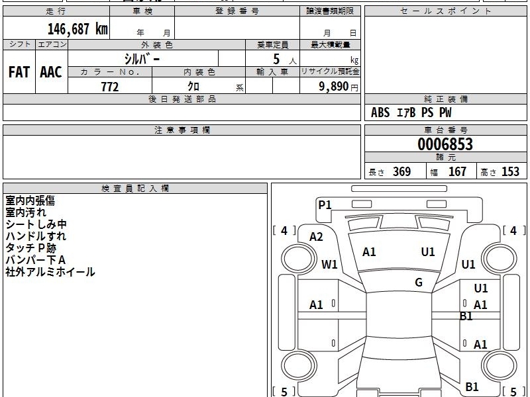530x397 pixels.
Task: Click the FAT shift type cell
Action: click(19, 72)
